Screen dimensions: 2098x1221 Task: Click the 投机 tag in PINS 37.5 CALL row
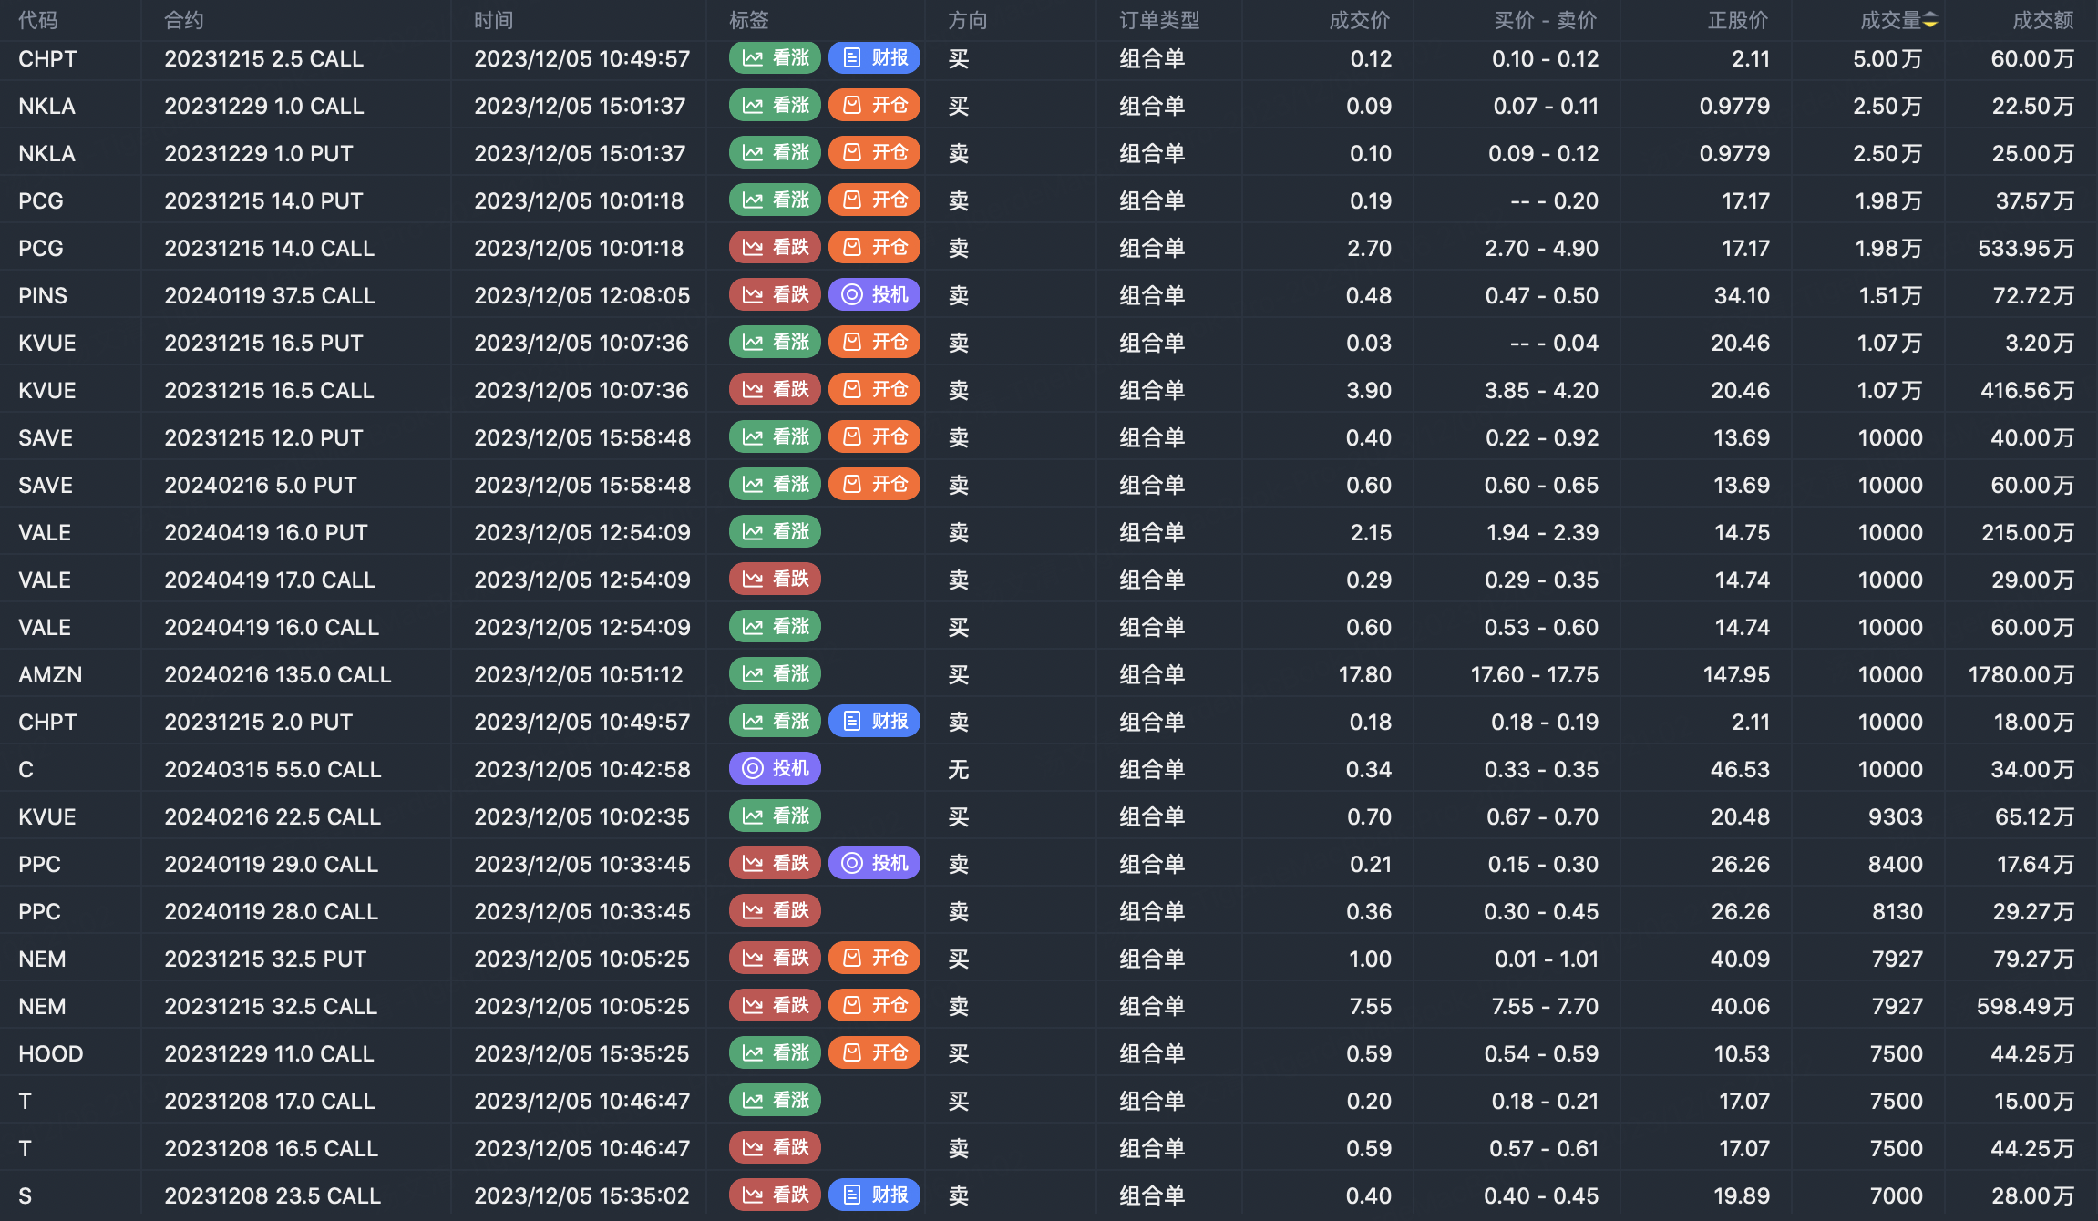[x=874, y=295]
